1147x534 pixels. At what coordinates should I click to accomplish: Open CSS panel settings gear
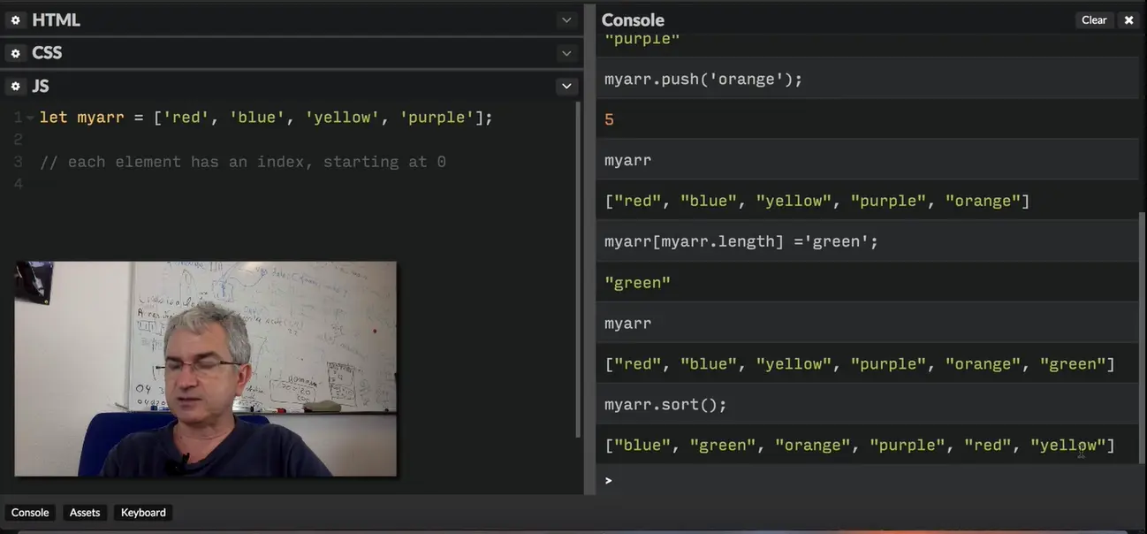point(15,53)
